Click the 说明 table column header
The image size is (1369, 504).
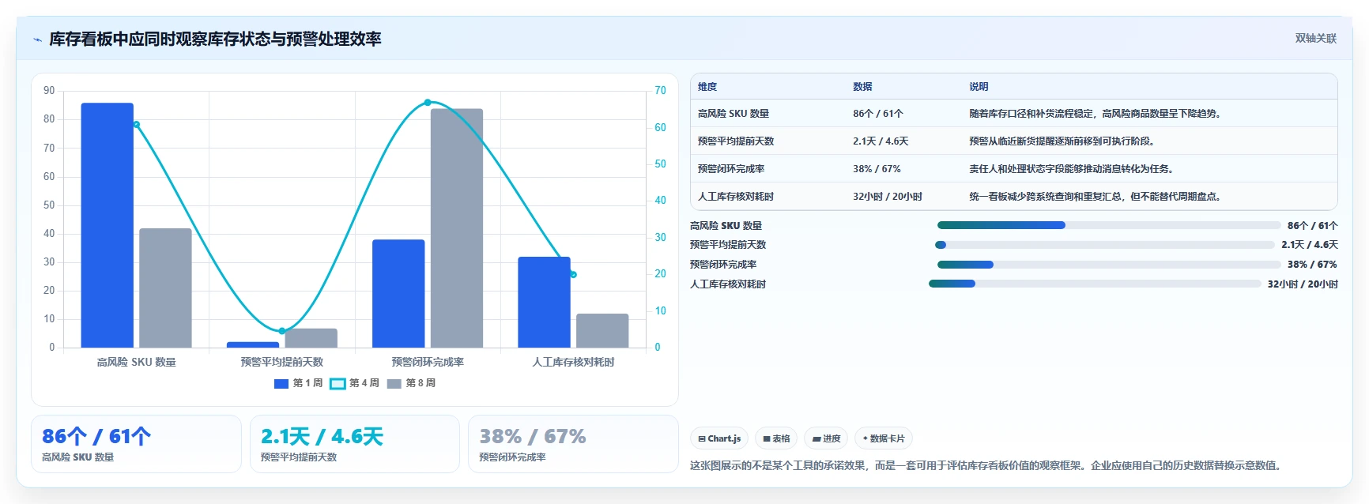coord(979,87)
